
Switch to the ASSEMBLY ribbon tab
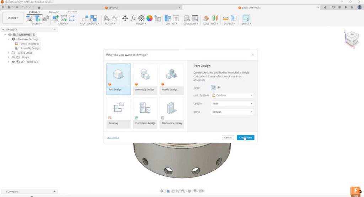(34, 12)
